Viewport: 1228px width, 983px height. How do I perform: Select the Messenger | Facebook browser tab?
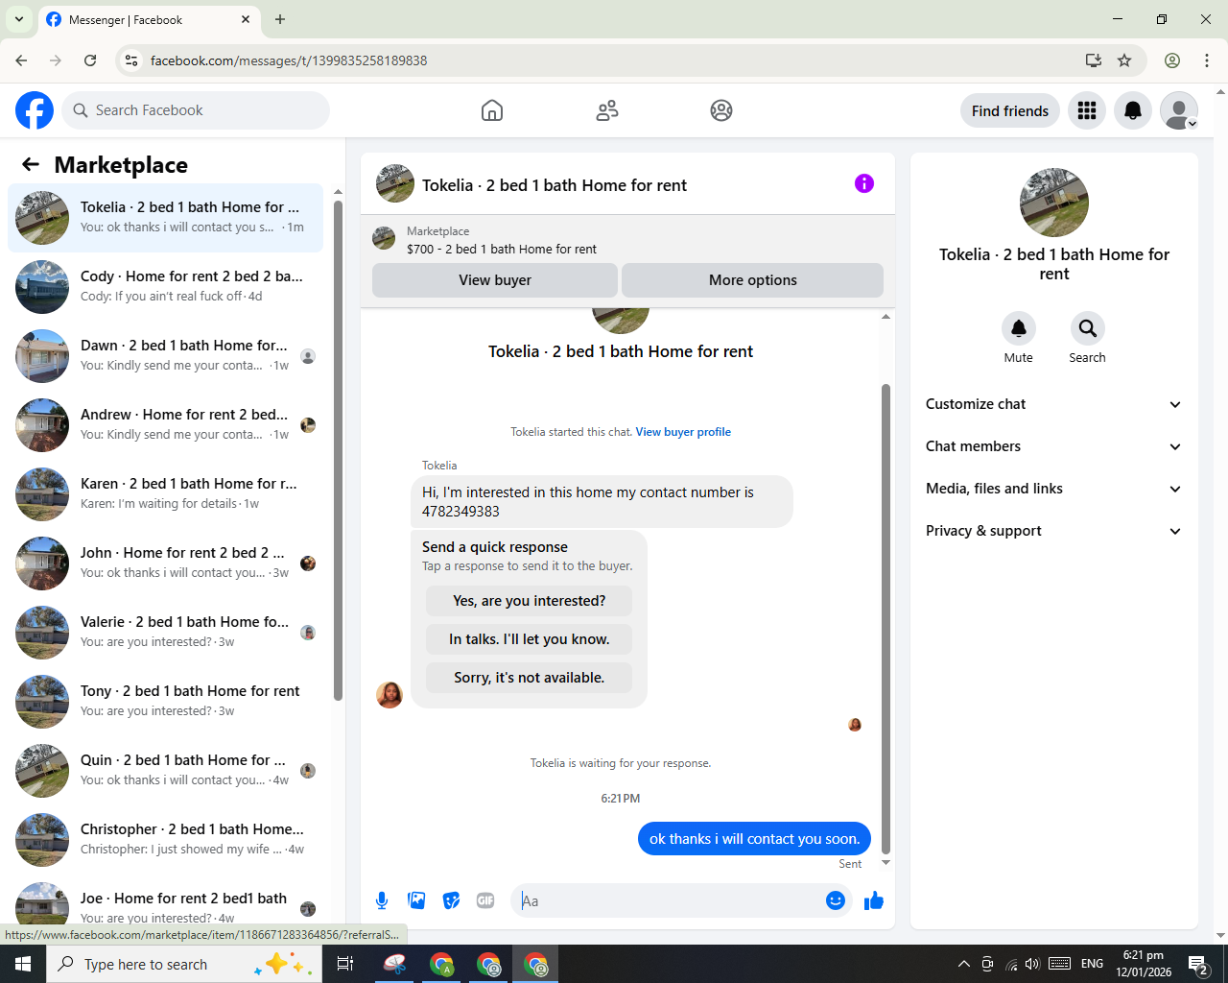pyautogui.click(x=149, y=20)
